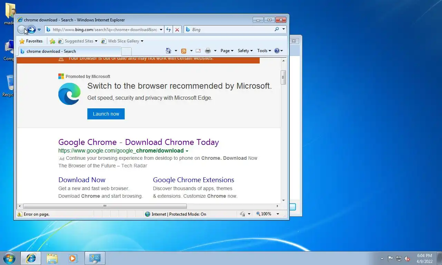
Task: Click the orange RSS Feeds icon
Action: pos(184,51)
